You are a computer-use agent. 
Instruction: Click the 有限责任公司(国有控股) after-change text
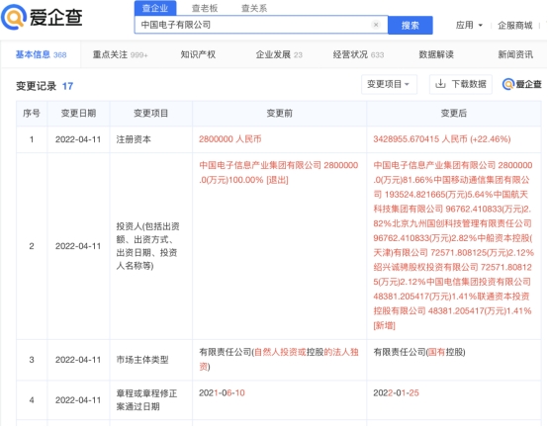point(419,352)
